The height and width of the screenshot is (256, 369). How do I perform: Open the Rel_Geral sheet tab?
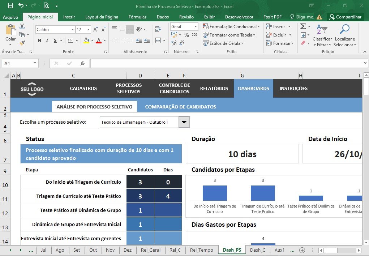(151, 250)
